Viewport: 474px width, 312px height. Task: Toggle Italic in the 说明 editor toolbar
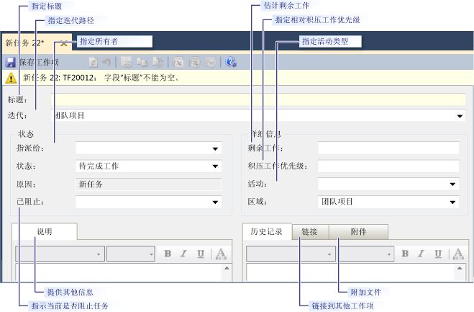(x=184, y=254)
